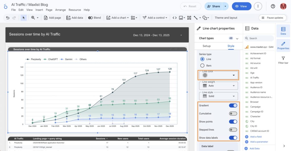Screen dimensions: 291x151
Task: Collapse the side panel with chevron arrow
Action: 284,146
